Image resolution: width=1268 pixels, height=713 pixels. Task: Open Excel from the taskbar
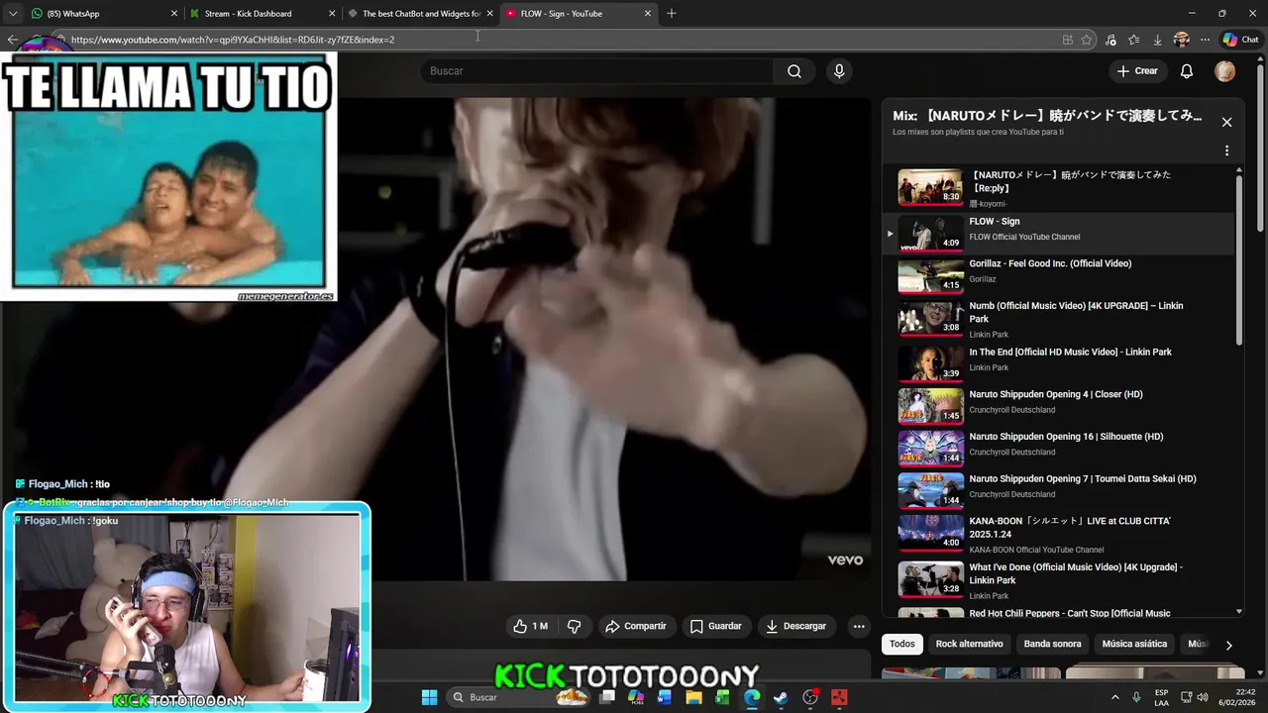pos(723,697)
